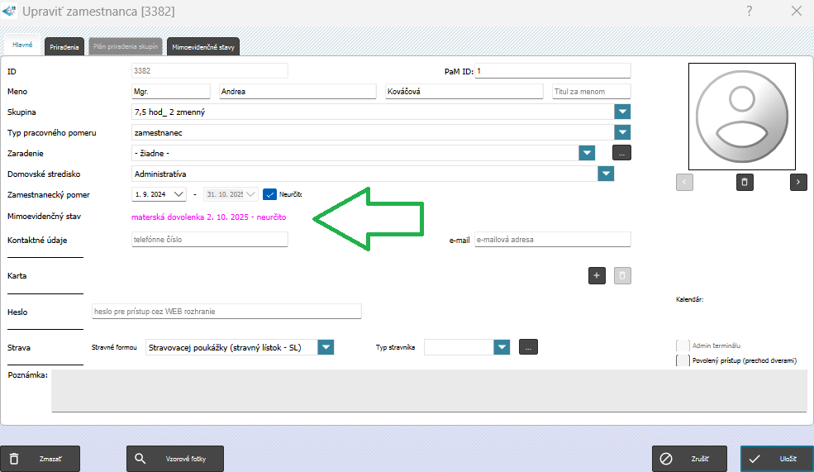Uncheck the Neurčito checkbox
Screen dimensions: 814x472
point(269,194)
